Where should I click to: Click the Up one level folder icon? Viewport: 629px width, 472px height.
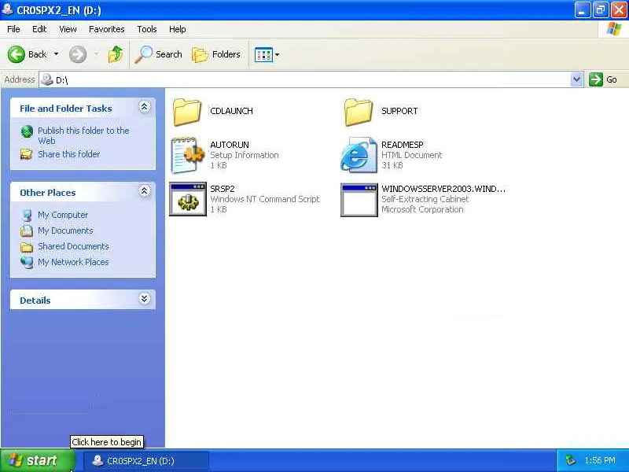click(x=116, y=54)
